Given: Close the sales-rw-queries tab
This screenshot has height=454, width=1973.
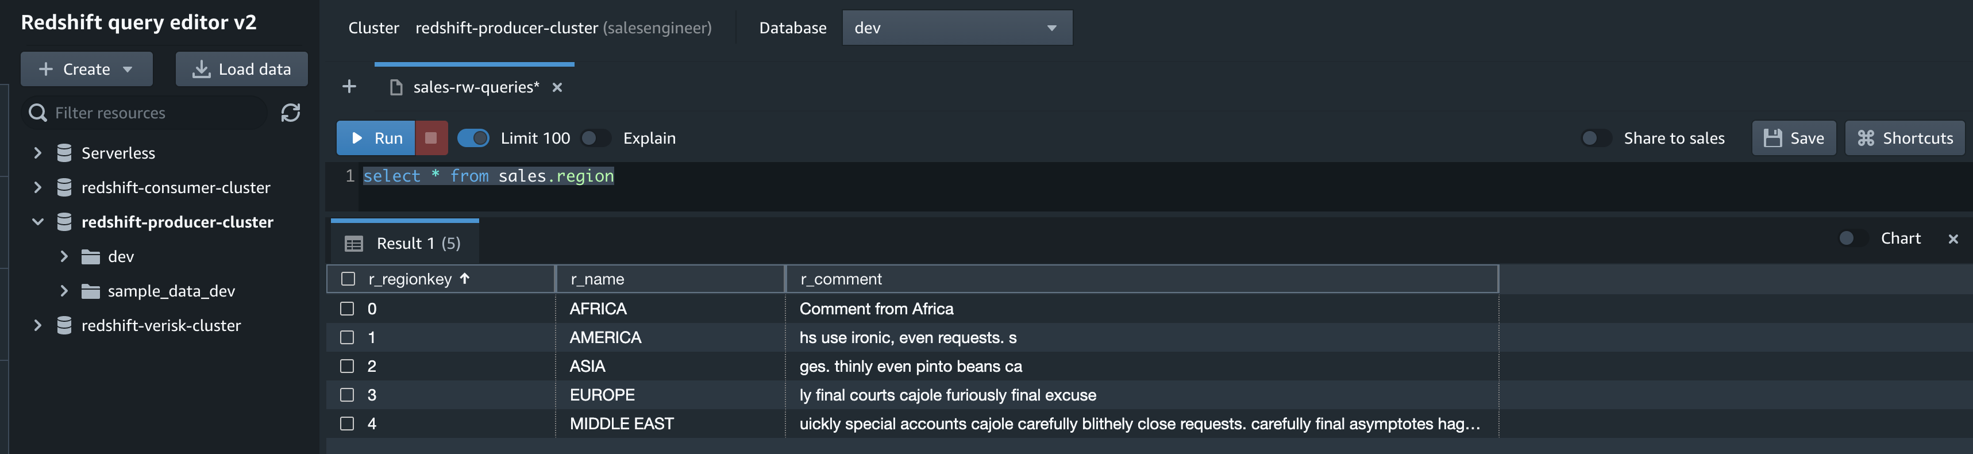Looking at the screenshot, I should (x=557, y=87).
